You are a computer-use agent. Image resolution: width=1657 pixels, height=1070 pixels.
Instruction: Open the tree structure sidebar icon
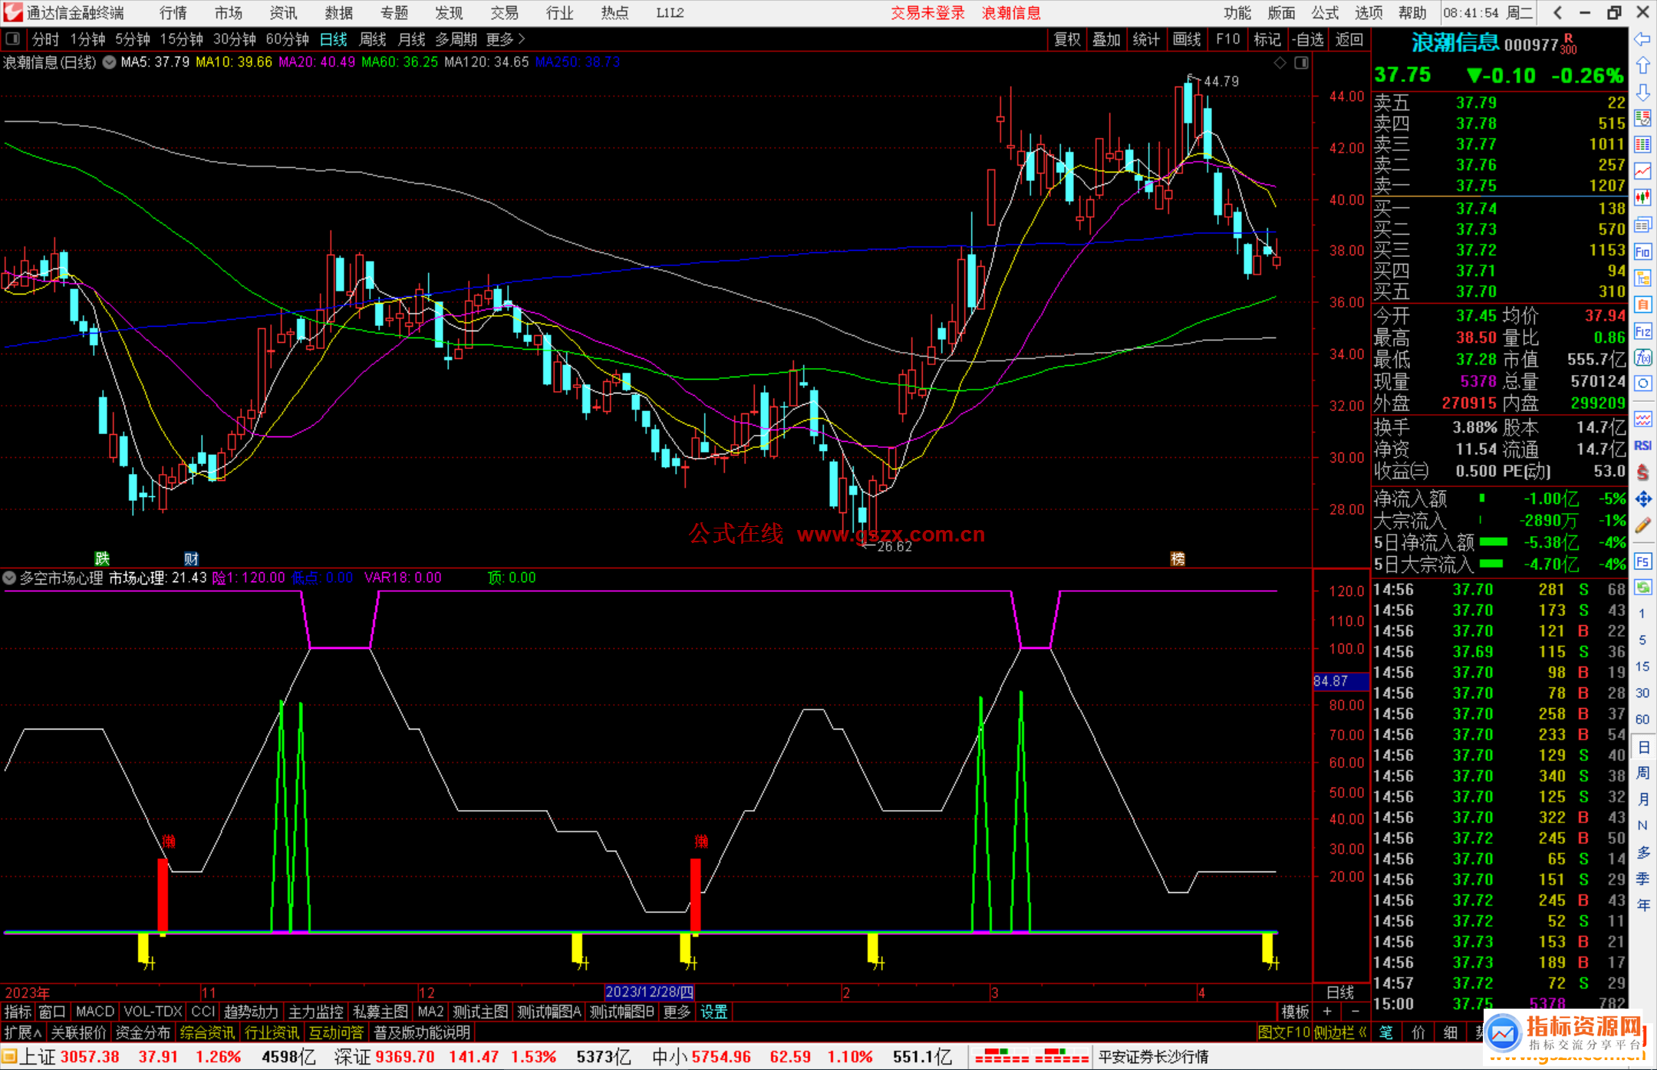[1642, 278]
